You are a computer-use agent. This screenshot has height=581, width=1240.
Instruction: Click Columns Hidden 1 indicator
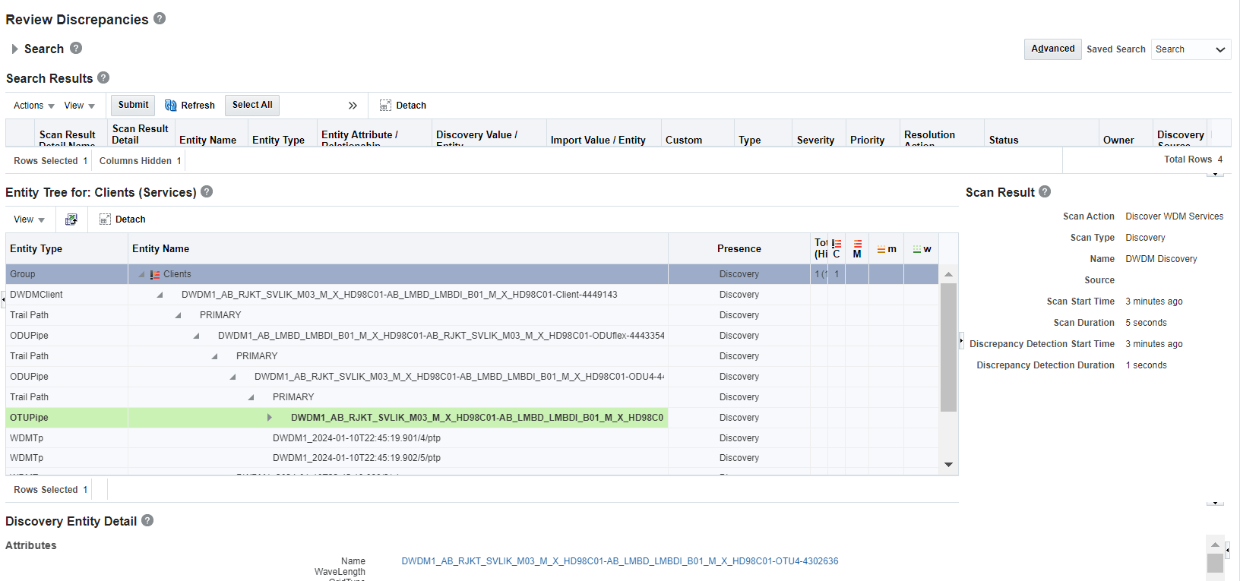click(x=140, y=161)
